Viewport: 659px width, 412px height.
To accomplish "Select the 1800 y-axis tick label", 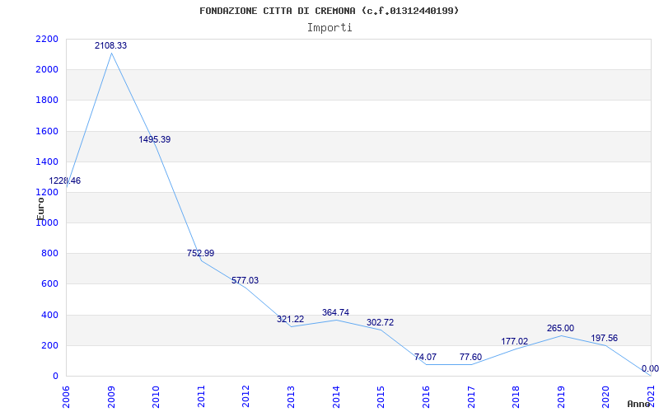I will (47, 101).
